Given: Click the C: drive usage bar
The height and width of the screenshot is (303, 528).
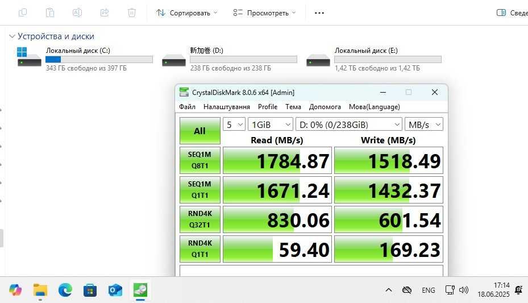Looking at the screenshot, I should pyautogui.click(x=99, y=59).
